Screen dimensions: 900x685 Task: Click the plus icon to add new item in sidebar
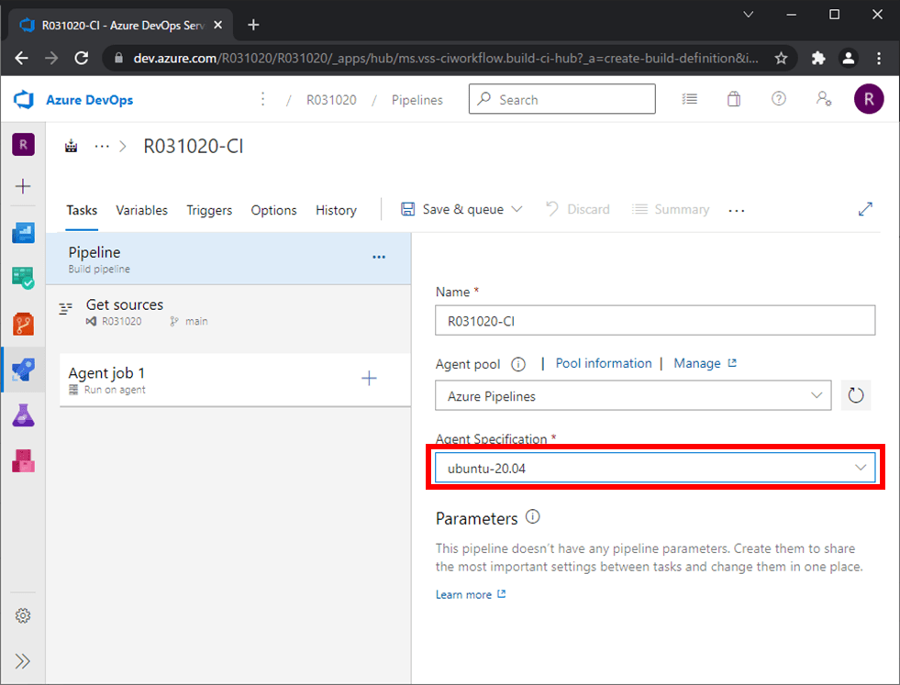click(x=23, y=186)
